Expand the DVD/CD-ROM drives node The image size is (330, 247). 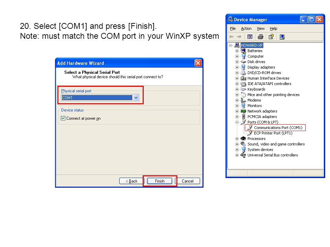tap(237, 73)
